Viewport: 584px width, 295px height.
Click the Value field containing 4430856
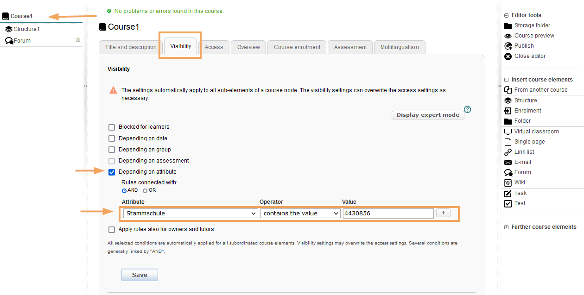(388, 213)
